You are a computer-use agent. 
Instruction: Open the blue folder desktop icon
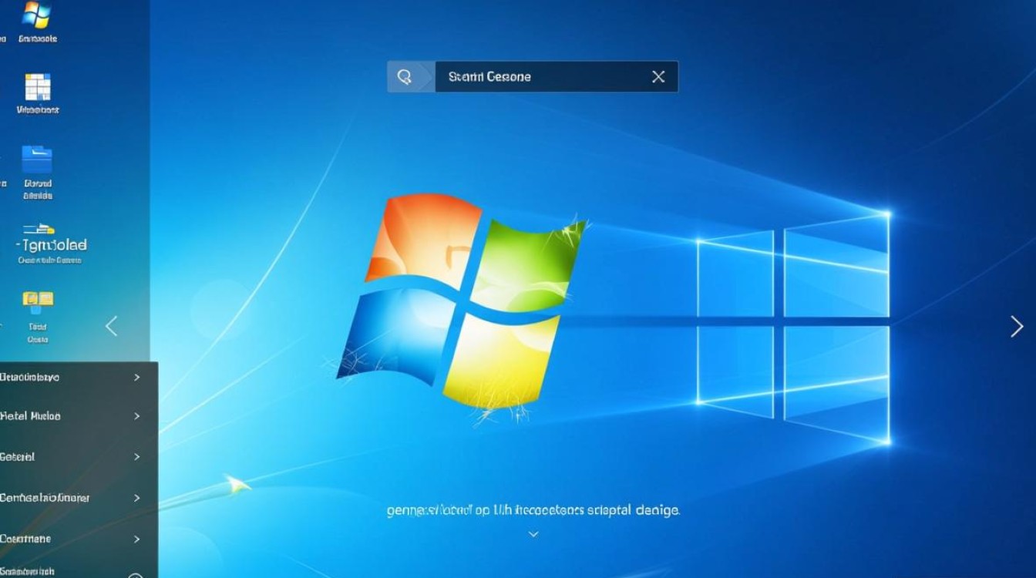click(x=37, y=160)
